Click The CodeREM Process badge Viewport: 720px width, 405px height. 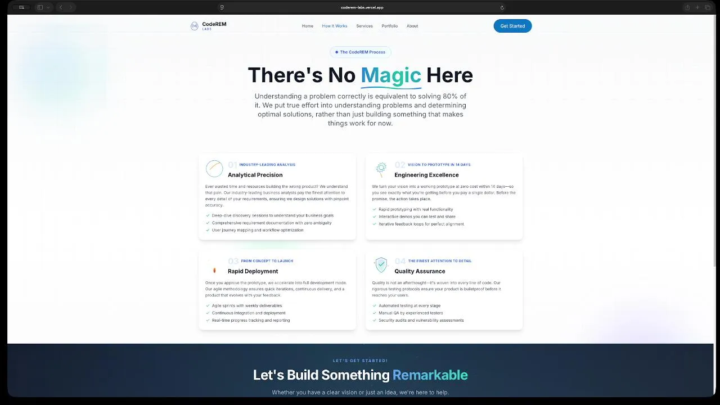pyautogui.click(x=360, y=52)
